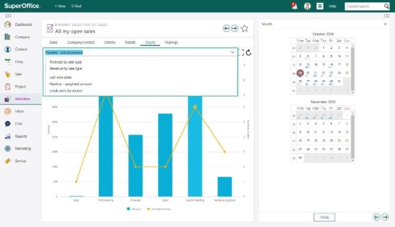
Task: Collapse the left navigation panel toggle
Action: (x=8, y=16)
